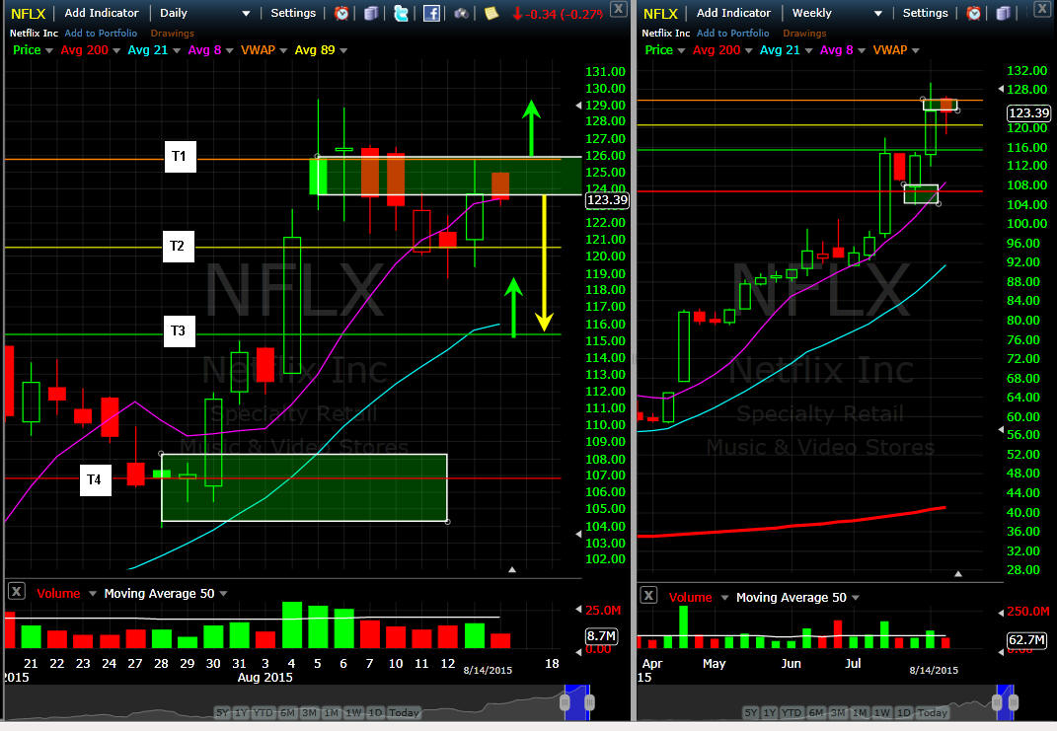Screen dimensions: 1057x731
Task: Open Add Indicator in the Weekly chart
Action: (733, 13)
